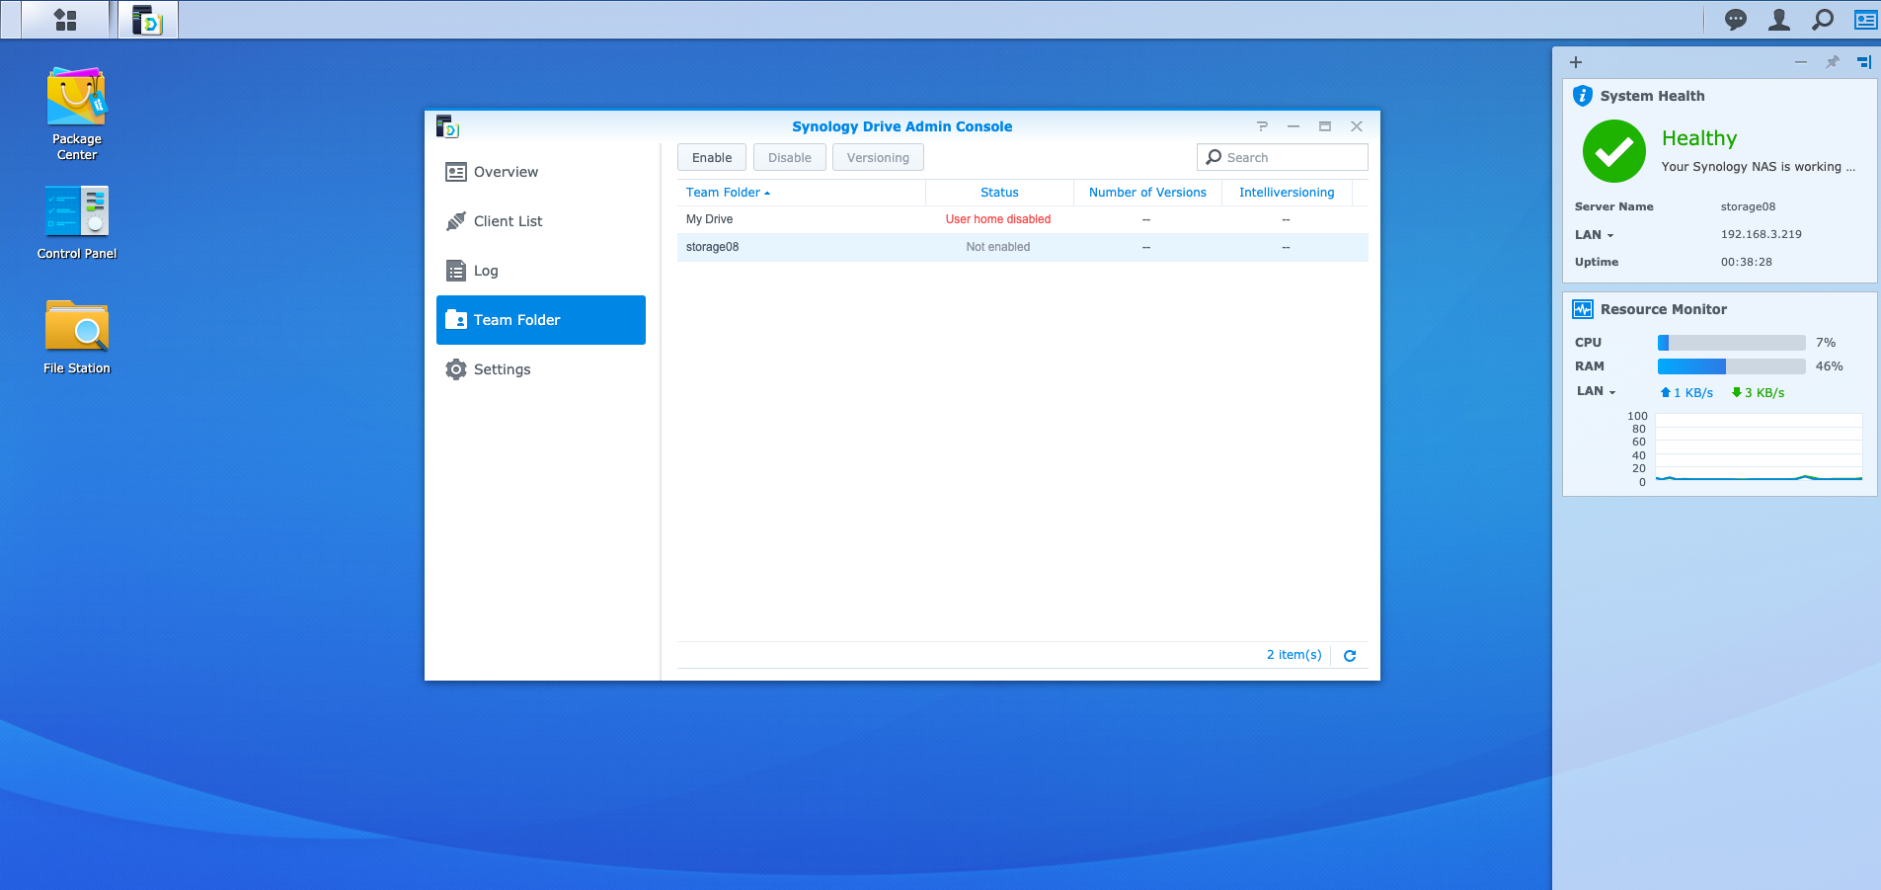Open Control Panel from the desktop
Screen dimensions: 1881x890
(76, 212)
